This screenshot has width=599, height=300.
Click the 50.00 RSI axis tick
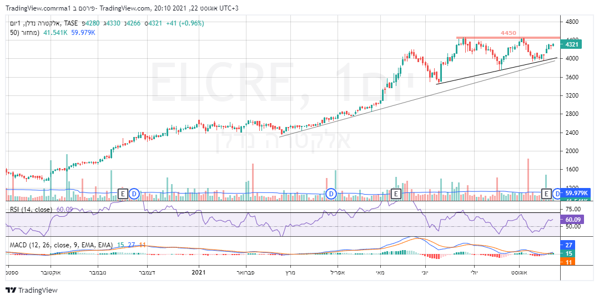point(573,226)
